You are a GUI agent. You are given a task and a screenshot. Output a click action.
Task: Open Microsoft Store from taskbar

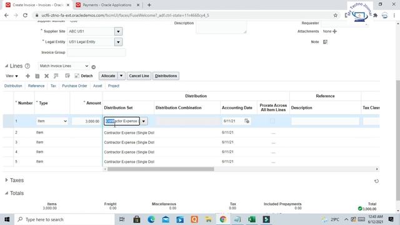coord(137,219)
